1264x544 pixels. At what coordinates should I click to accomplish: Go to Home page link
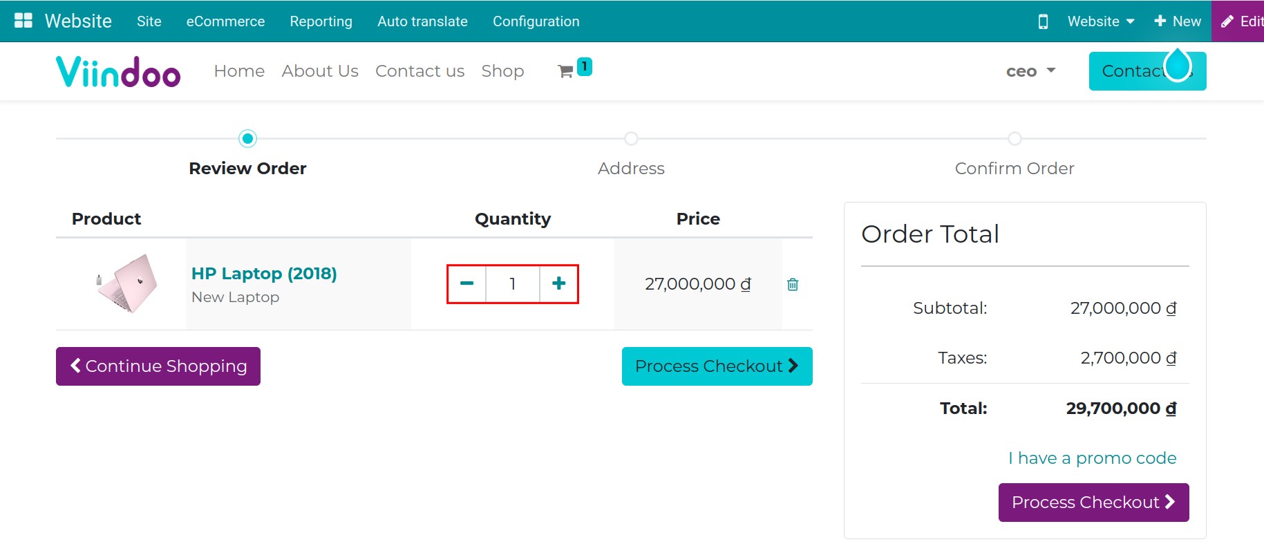point(239,71)
